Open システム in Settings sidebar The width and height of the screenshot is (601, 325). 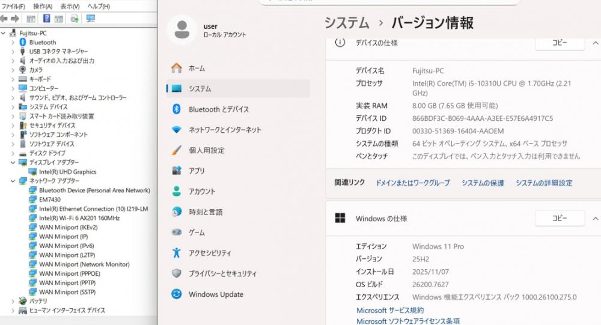click(237, 88)
